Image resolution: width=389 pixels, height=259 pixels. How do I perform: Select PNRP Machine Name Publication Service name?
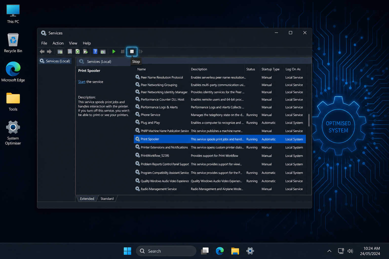(165, 131)
